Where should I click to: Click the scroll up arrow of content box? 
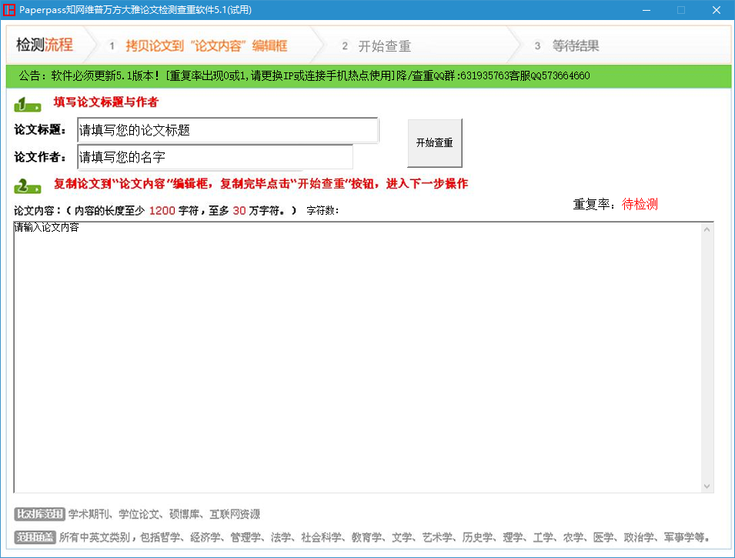click(707, 229)
